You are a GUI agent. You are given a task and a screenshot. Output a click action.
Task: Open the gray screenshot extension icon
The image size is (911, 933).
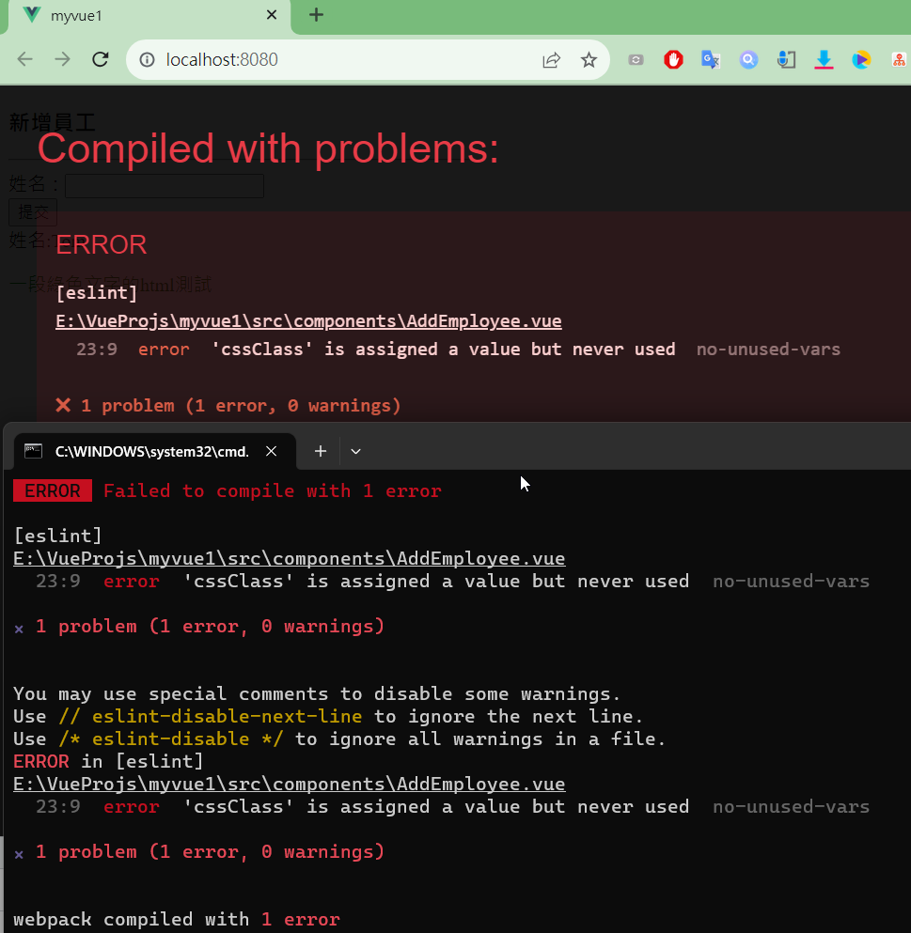pos(636,59)
